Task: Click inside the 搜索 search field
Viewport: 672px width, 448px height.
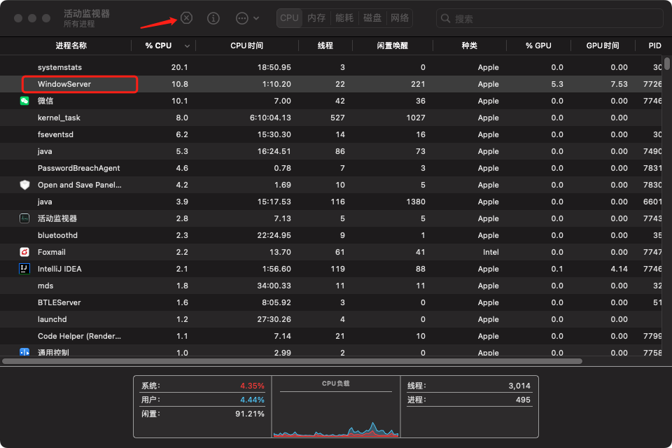Action: (x=553, y=18)
